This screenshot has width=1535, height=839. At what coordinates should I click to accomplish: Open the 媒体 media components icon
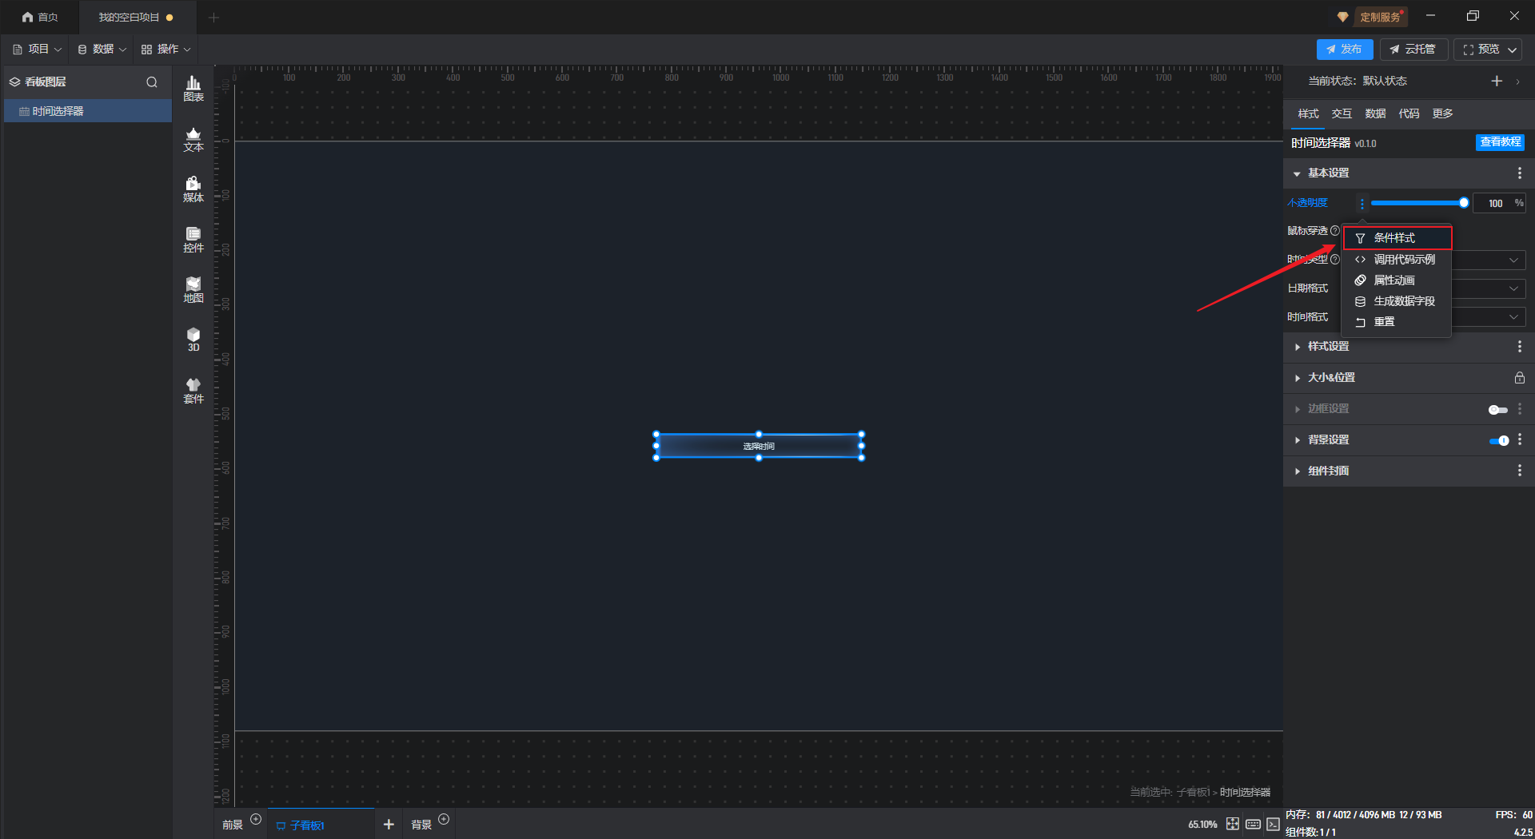193,189
